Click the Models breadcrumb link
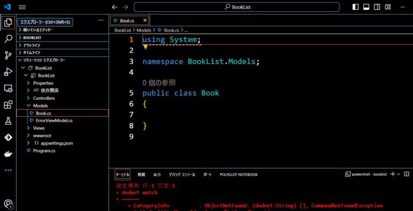Viewport: 413px width, 211px height. [x=144, y=30]
